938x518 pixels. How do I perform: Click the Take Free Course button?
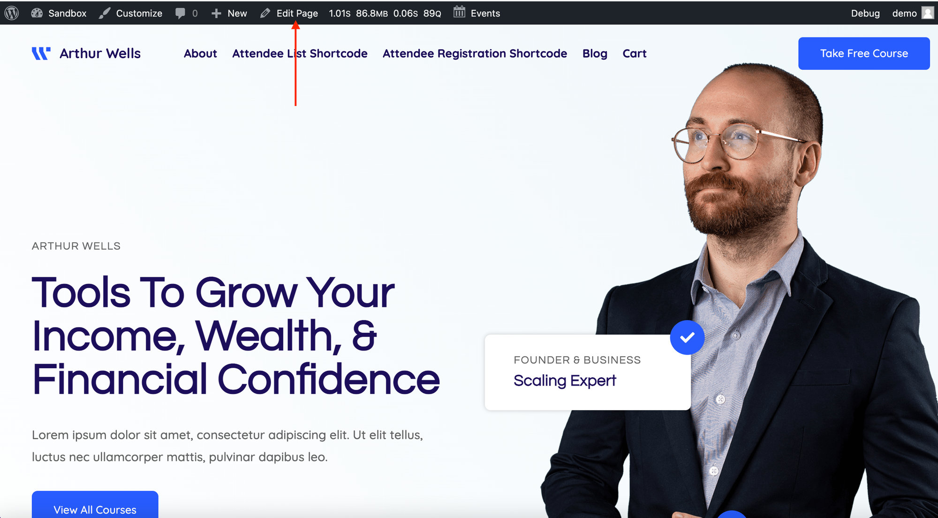tap(864, 53)
